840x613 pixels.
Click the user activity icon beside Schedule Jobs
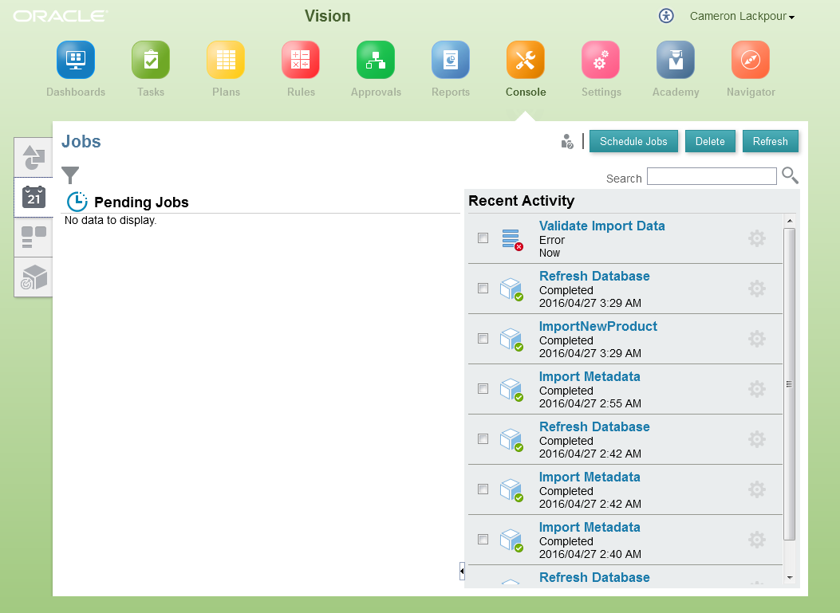(567, 141)
